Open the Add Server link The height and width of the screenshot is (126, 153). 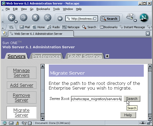coord(22,85)
